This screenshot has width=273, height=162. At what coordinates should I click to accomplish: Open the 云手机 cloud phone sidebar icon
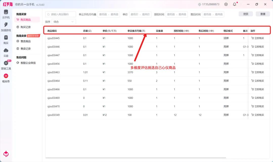coord(6,12)
